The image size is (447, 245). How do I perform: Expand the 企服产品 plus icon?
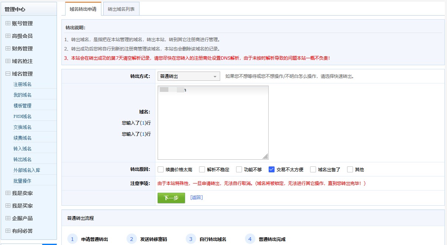click(8, 218)
